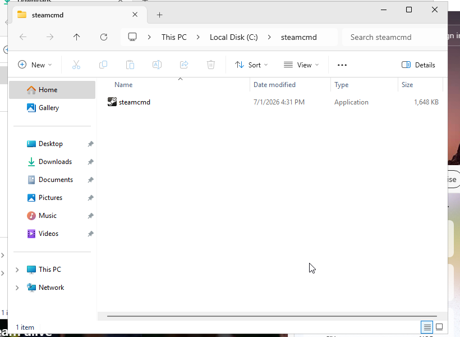This screenshot has height=337, width=460.
Task: Select This PC in navigation pane
Action: click(49, 270)
